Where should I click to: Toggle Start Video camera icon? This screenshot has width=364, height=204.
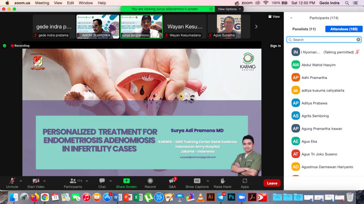point(36,181)
